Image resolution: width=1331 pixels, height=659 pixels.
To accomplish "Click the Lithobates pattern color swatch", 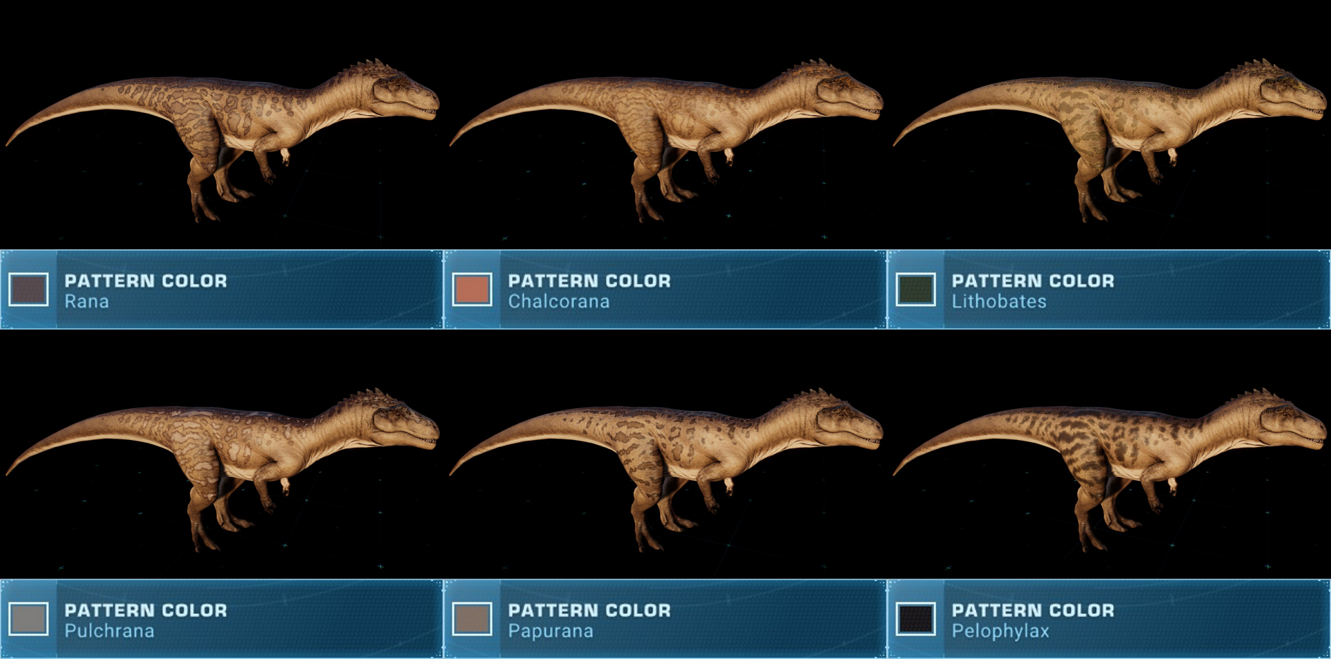I will coord(916,290).
